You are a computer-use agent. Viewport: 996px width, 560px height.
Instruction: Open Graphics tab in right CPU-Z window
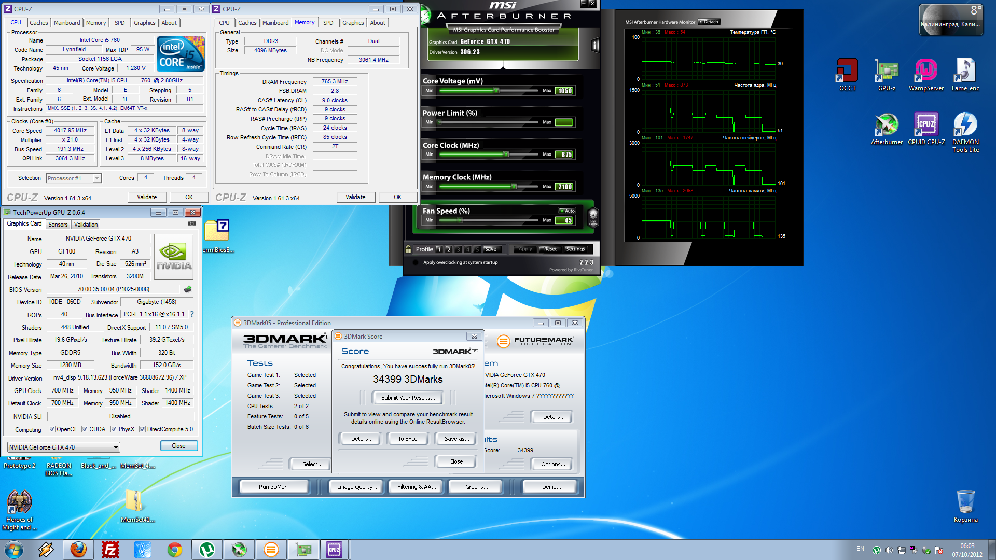click(x=353, y=23)
